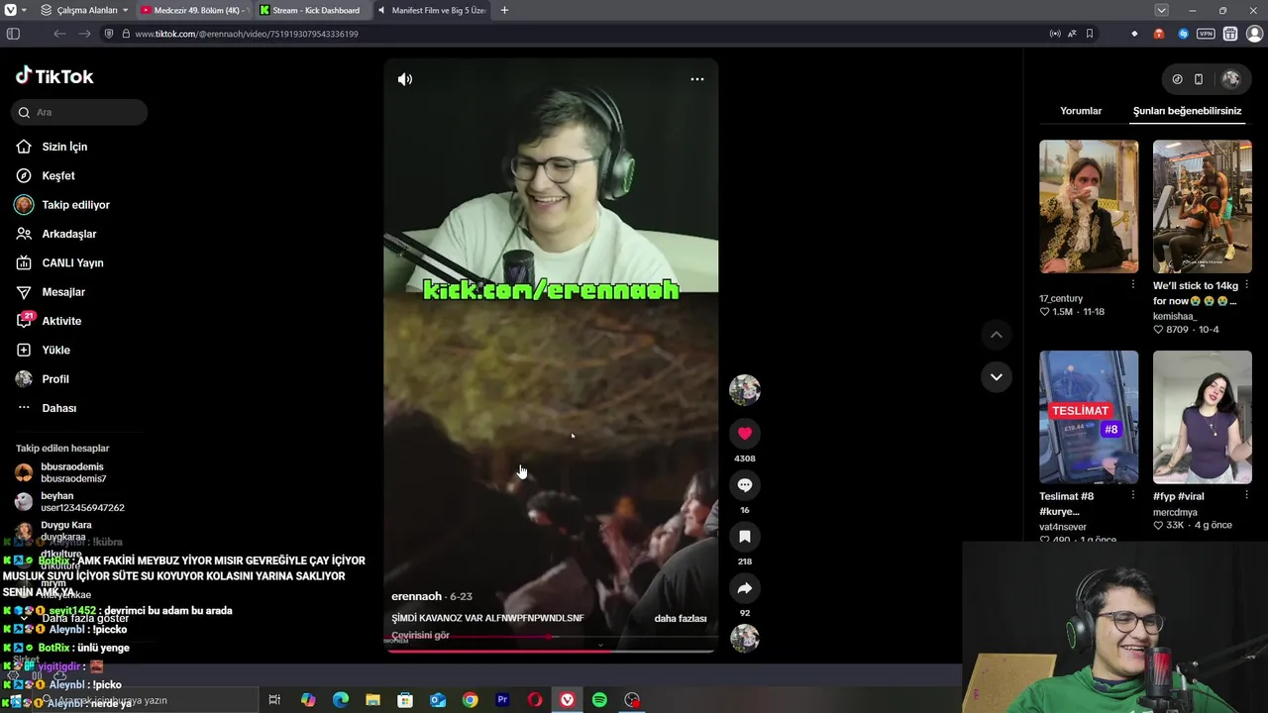
Task: Go back in browser history
Action: [x=59, y=34]
